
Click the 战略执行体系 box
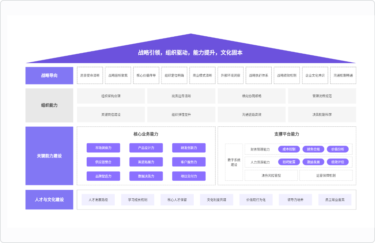[259, 75]
